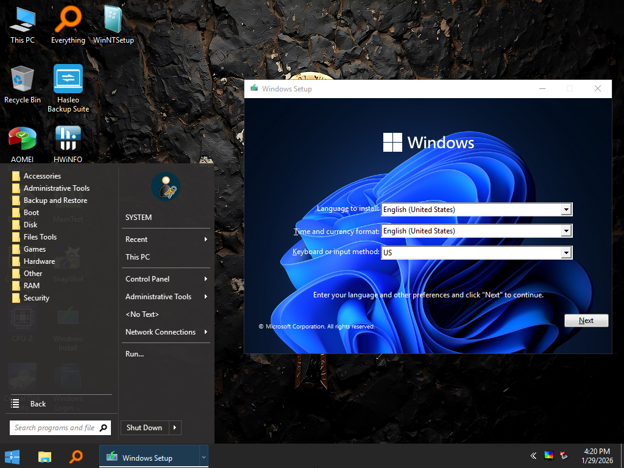Launch AOMEI from the desktop
624x468 pixels.
click(23, 139)
